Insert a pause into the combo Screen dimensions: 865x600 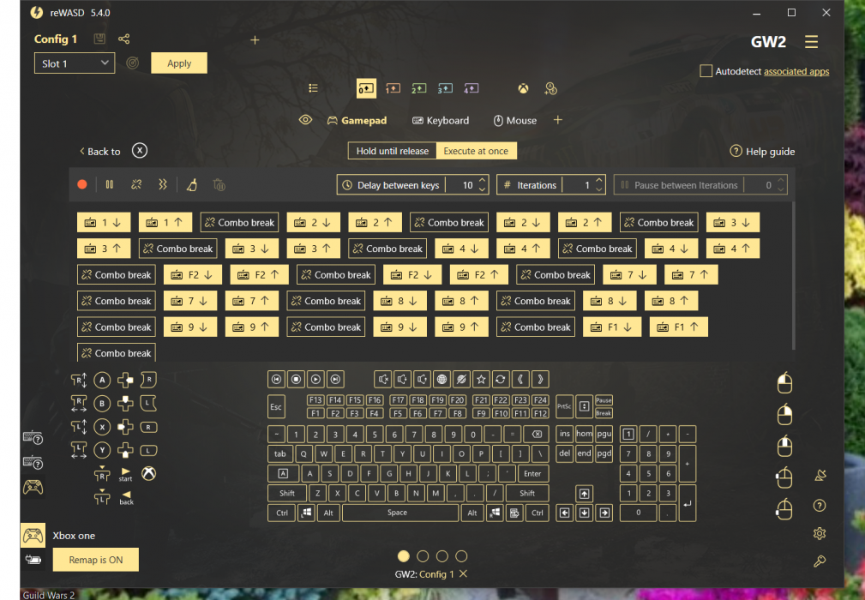click(x=110, y=184)
